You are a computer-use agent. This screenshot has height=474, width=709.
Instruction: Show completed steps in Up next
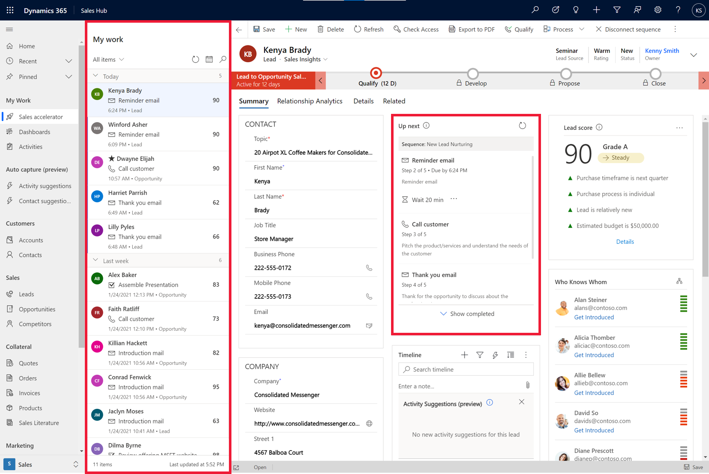coord(467,313)
